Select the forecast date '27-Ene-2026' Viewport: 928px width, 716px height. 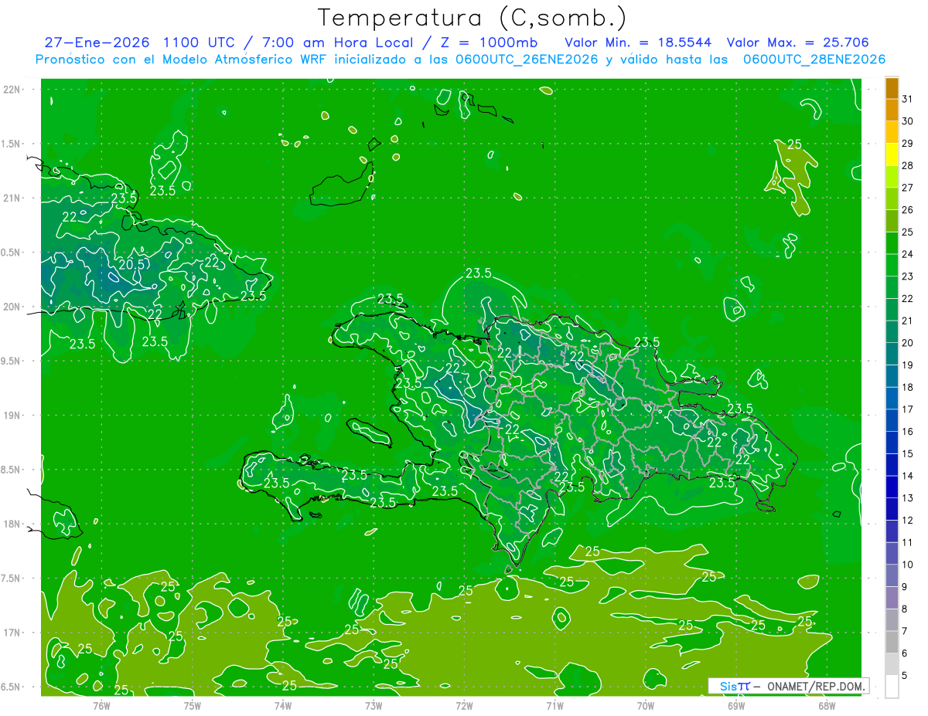click(x=97, y=42)
